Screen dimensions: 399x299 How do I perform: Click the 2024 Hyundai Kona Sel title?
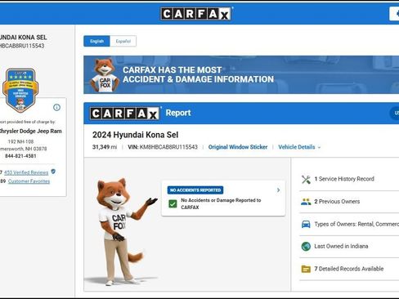[135, 135]
